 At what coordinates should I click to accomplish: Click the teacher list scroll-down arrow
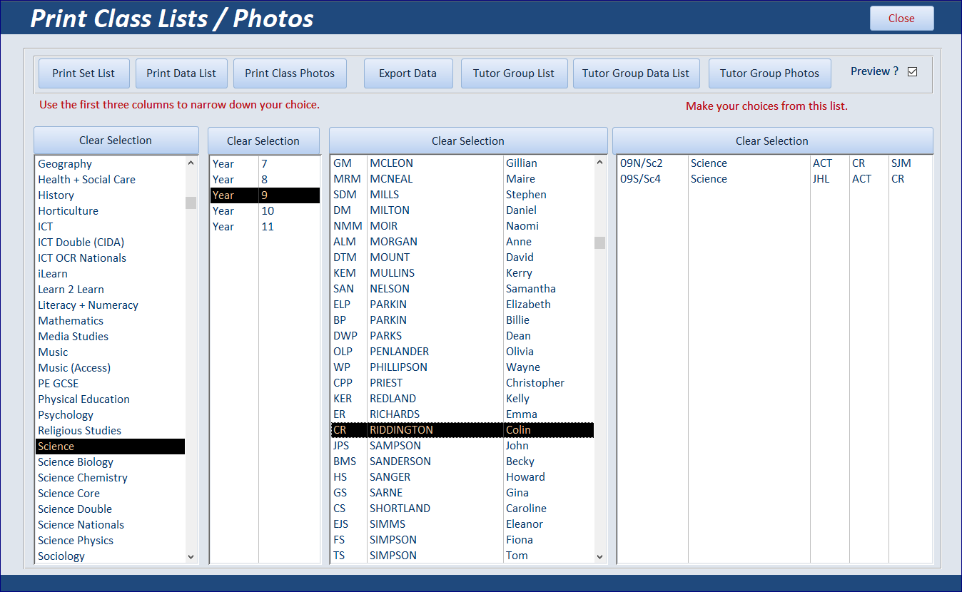pyautogui.click(x=599, y=556)
